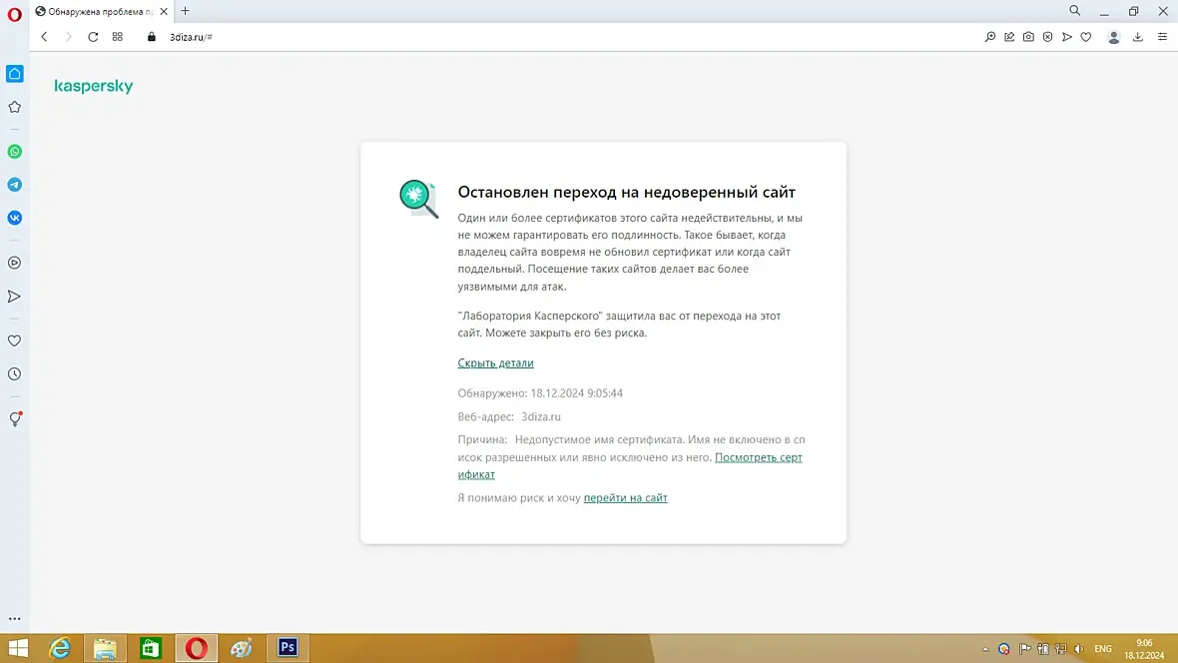Add page to bookmarks with heart icon

[1086, 37]
